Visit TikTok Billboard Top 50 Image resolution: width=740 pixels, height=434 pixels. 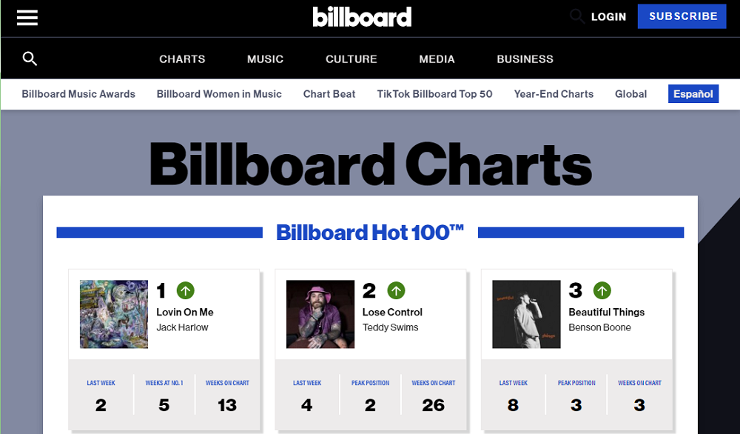(434, 94)
